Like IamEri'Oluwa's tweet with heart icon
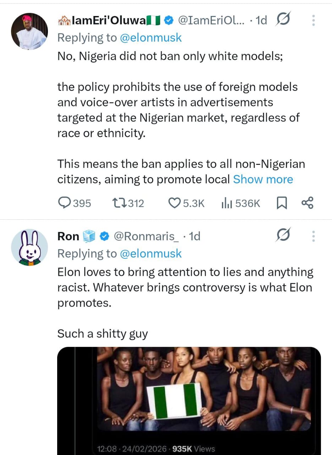The image size is (332, 455). [174, 203]
